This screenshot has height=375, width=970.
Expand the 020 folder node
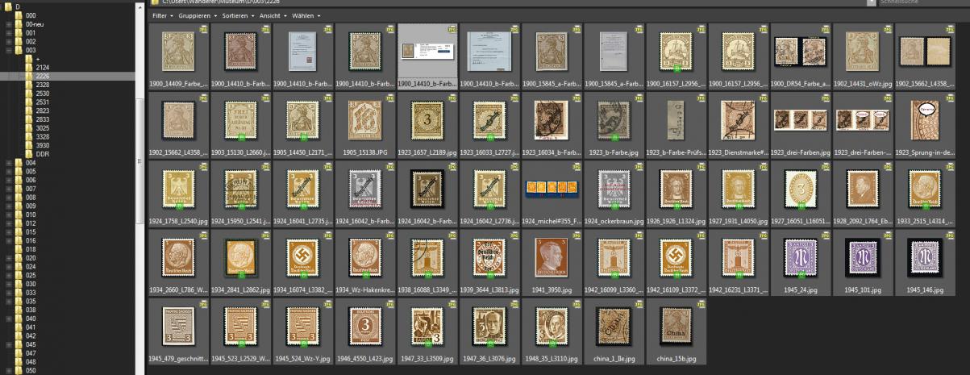coord(9,257)
